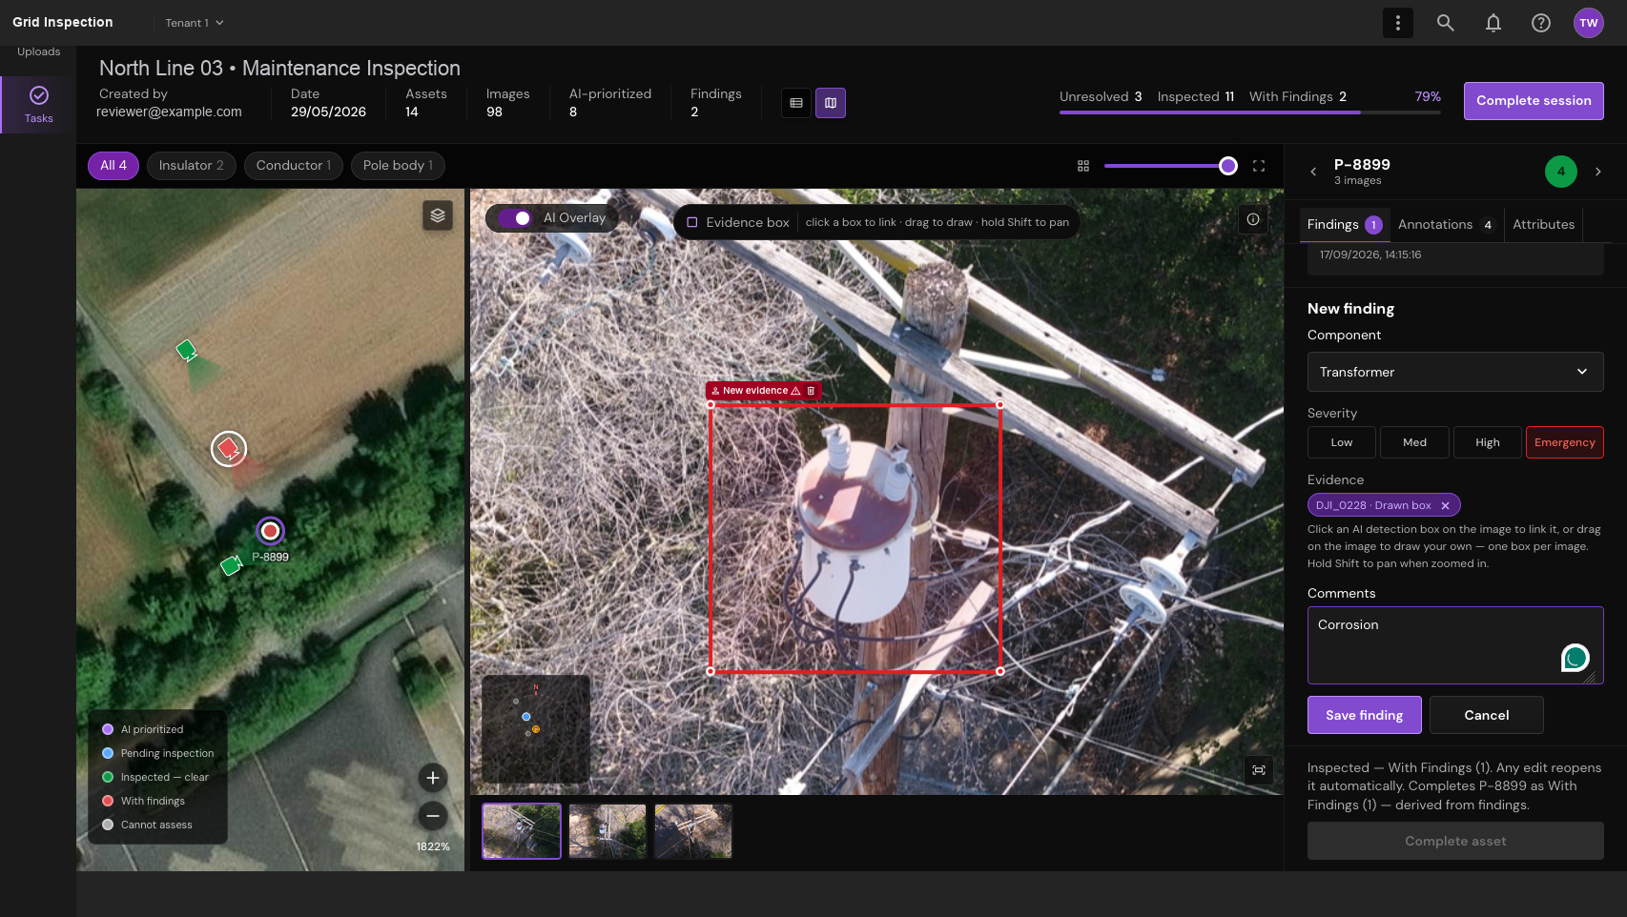Switch to the Attributes tab
Image resolution: width=1627 pixels, height=917 pixels.
pos(1543,225)
